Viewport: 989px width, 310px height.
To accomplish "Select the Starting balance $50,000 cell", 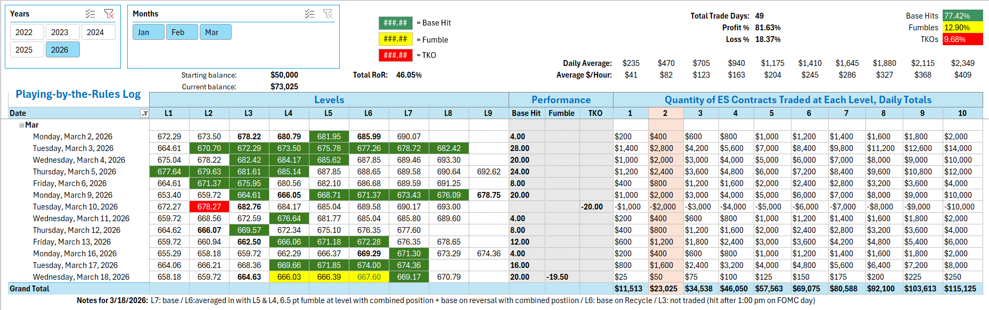I will click(284, 75).
